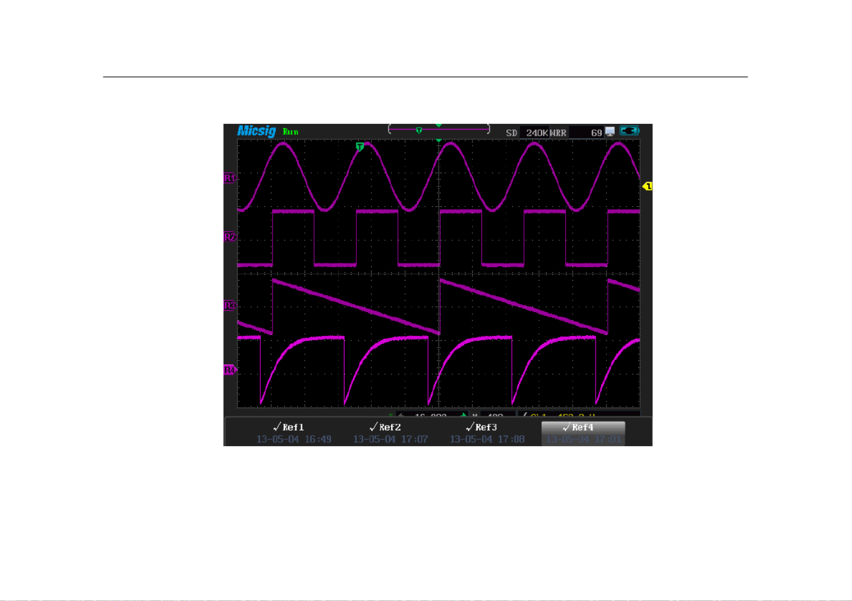This screenshot has height=601, width=852.
Task: Click the power plug battery icon
Action: (630, 131)
